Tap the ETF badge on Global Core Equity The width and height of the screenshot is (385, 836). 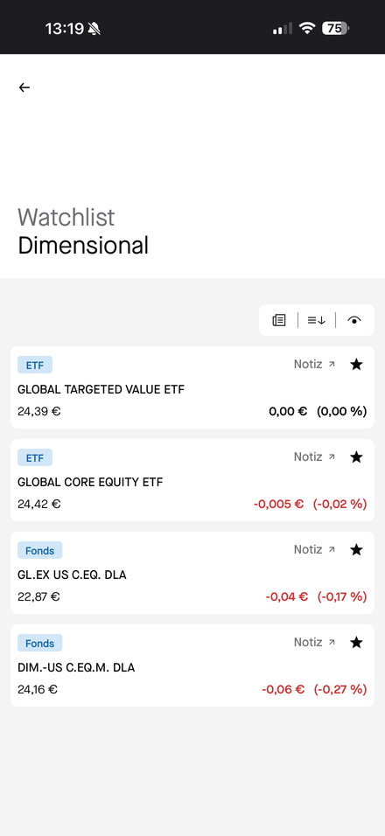tap(35, 457)
